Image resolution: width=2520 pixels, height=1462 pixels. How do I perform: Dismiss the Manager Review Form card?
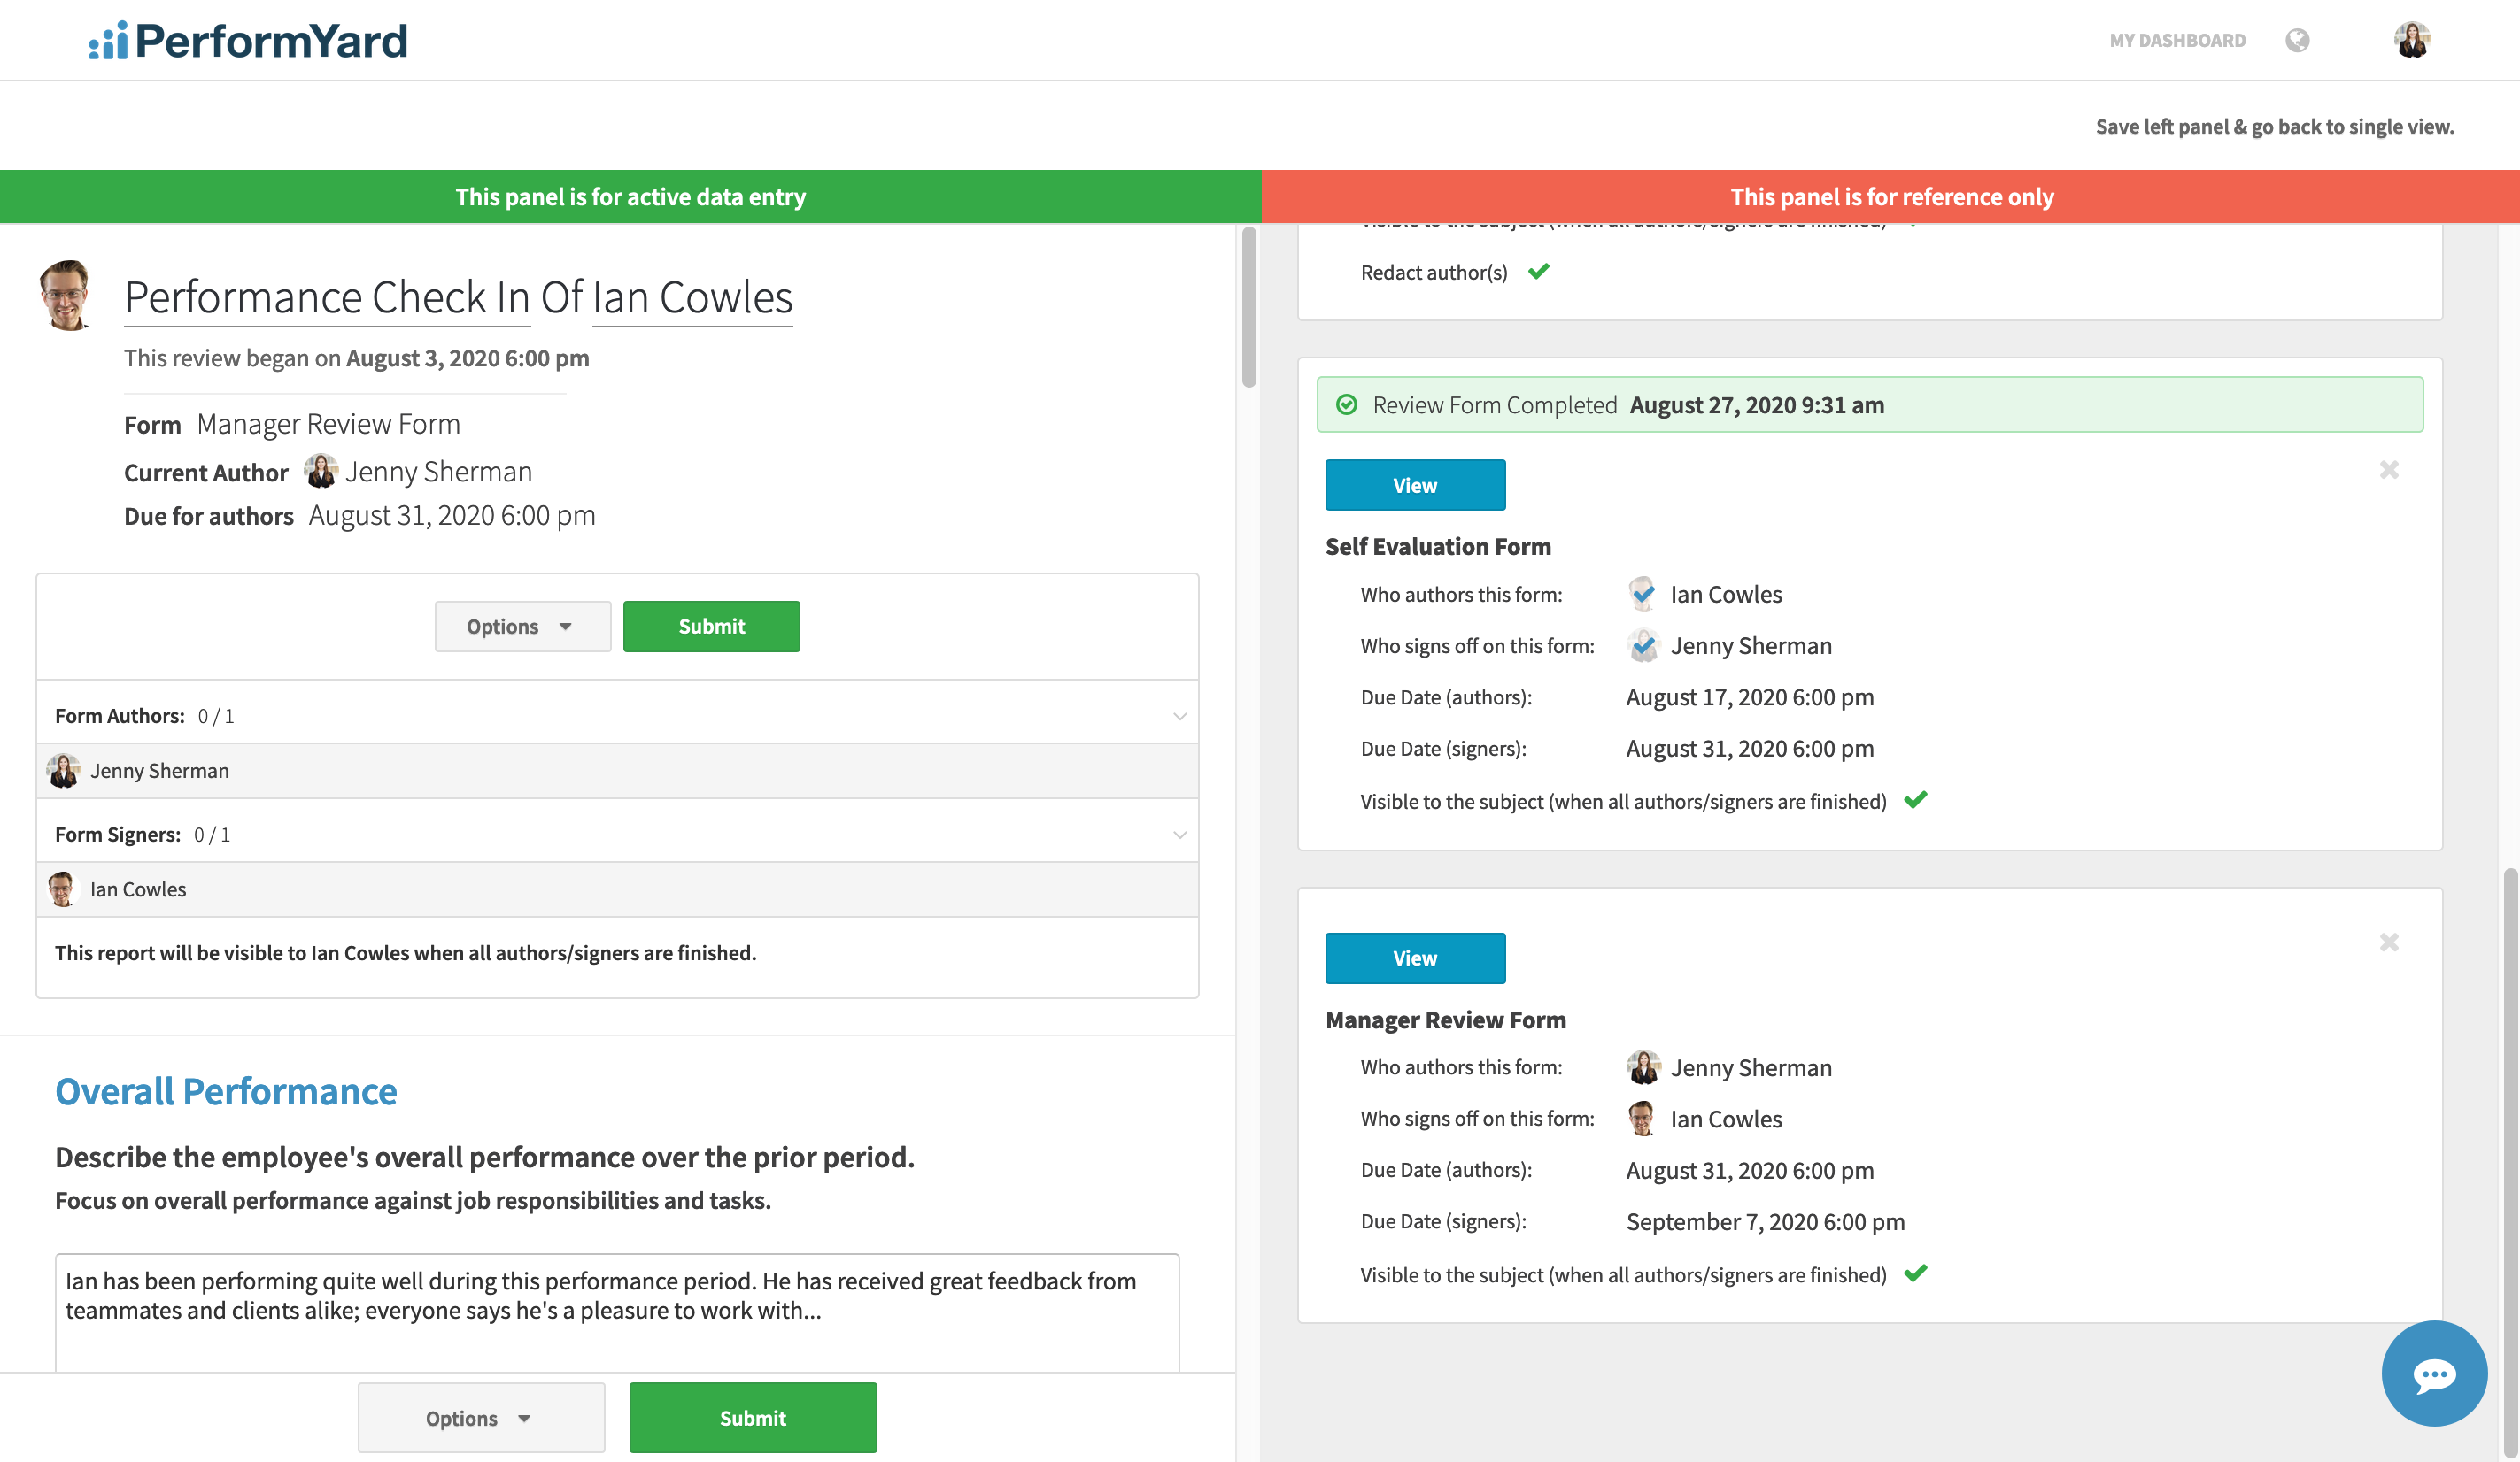tap(2388, 943)
